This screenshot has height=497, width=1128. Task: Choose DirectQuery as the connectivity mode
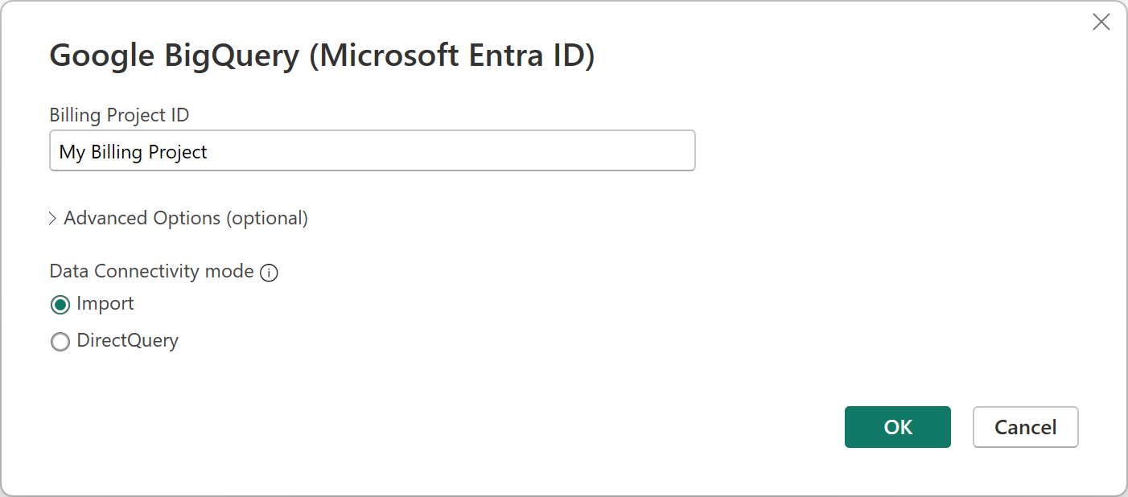(60, 341)
